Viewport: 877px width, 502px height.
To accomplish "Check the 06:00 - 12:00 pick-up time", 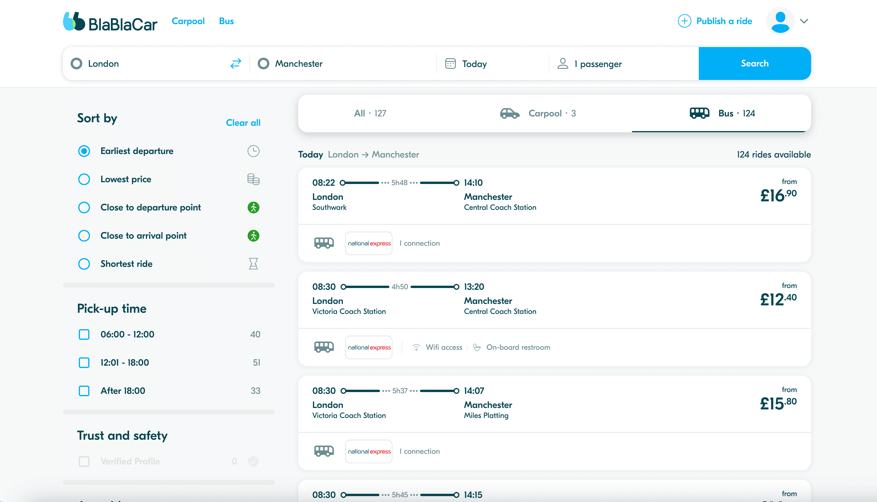I will tap(84, 334).
